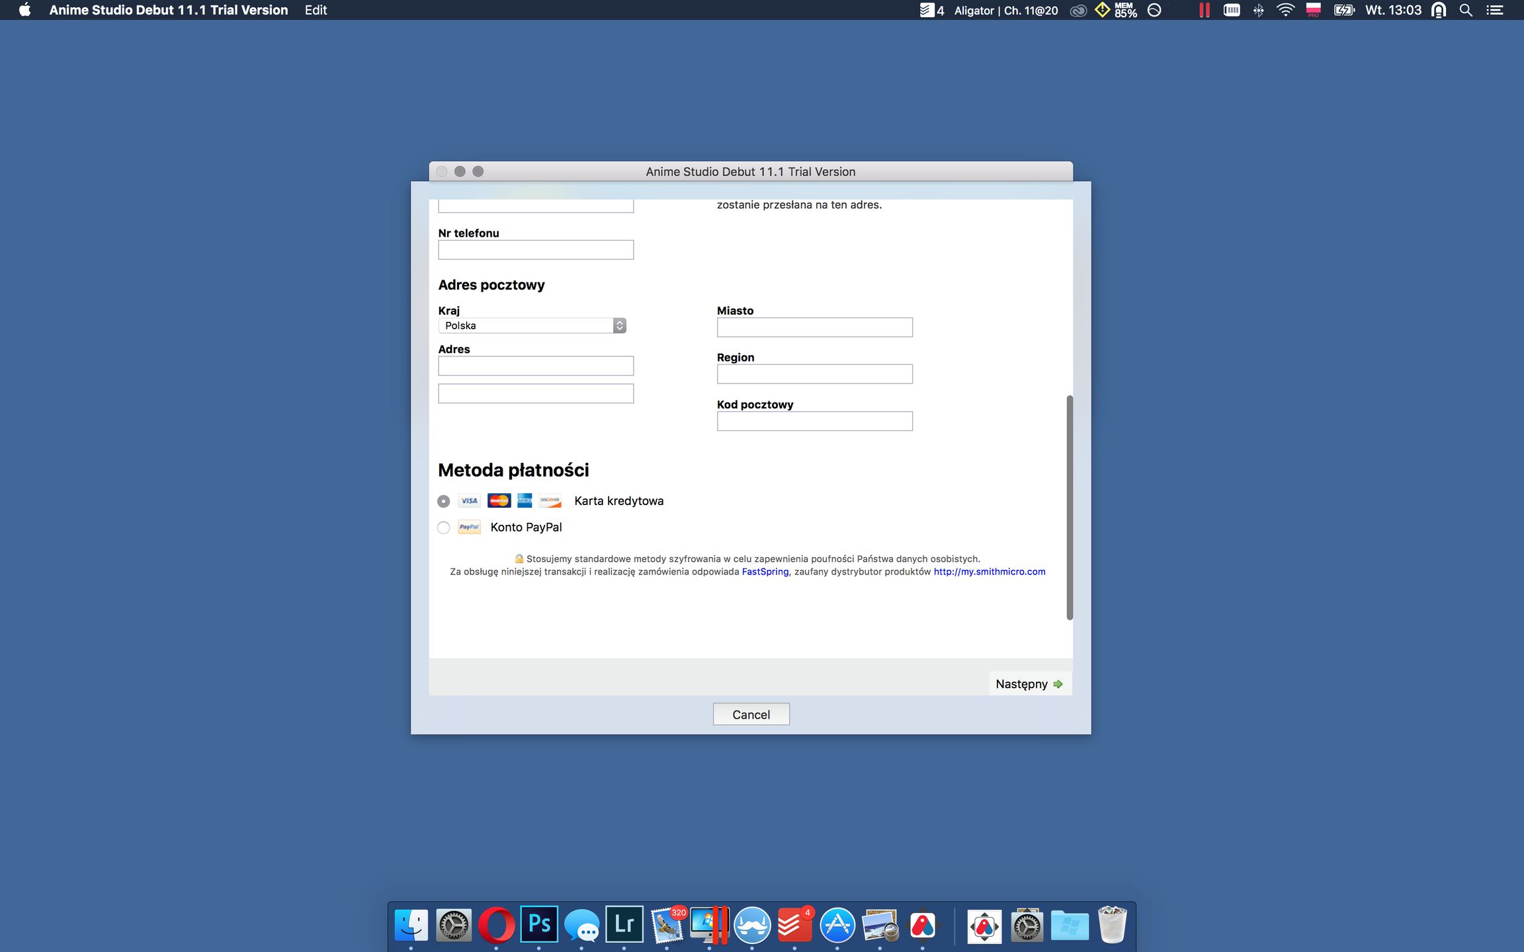Select the Karta kredytowa payment option
The height and width of the screenshot is (952, 1524).
pos(443,501)
